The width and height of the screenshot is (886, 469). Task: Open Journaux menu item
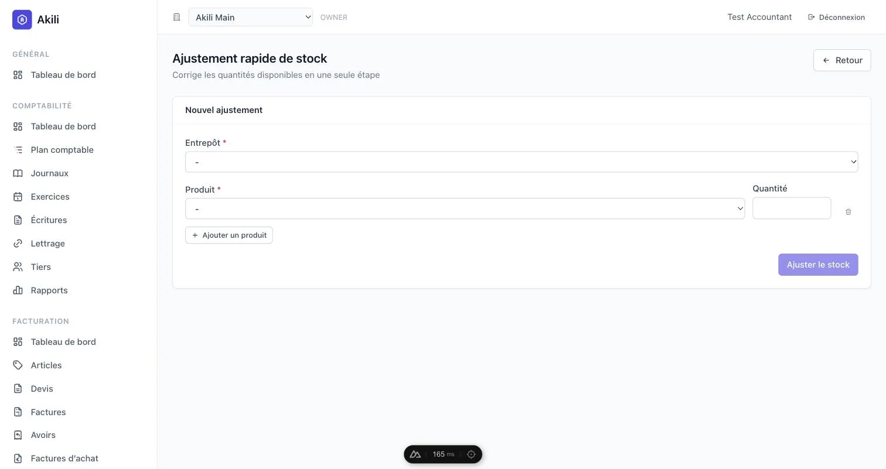(50, 173)
